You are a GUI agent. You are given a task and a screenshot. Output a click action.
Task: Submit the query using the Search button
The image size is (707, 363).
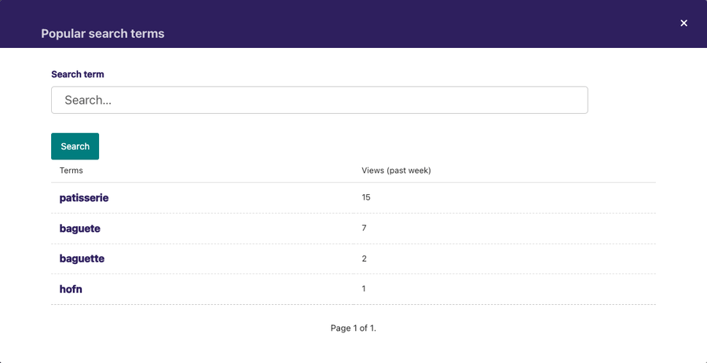click(75, 146)
